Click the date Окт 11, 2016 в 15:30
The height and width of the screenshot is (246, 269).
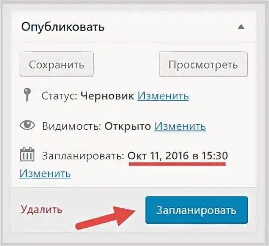pos(177,156)
